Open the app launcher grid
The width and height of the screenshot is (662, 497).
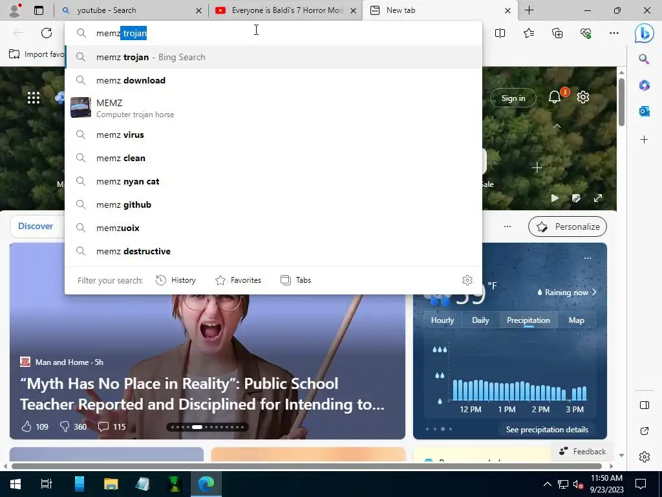34,98
